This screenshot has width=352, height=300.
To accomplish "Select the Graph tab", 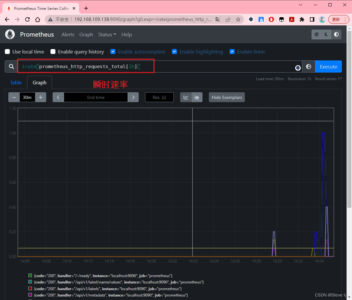I will click(40, 82).
